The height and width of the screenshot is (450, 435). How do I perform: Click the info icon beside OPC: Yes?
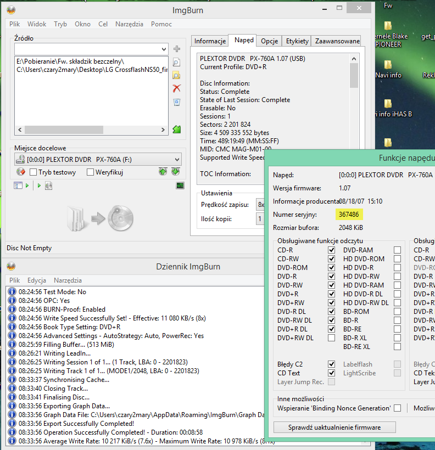(12, 301)
